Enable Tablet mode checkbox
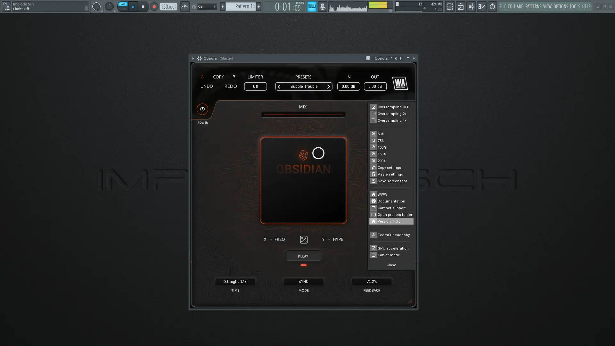Screen dimensions: 615x346 373,255
